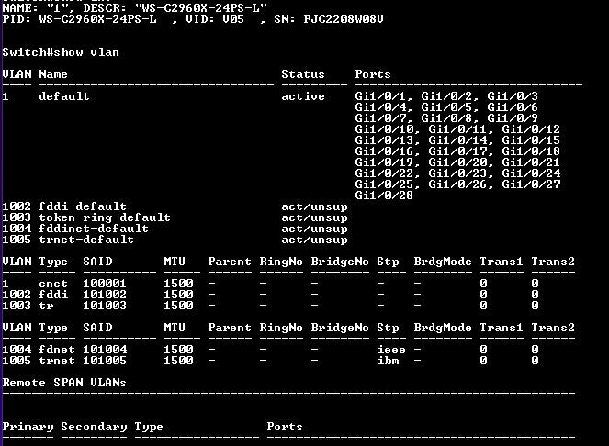
Task: Click VLAN name 'fddinet-default'
Action: coord(94,229)
